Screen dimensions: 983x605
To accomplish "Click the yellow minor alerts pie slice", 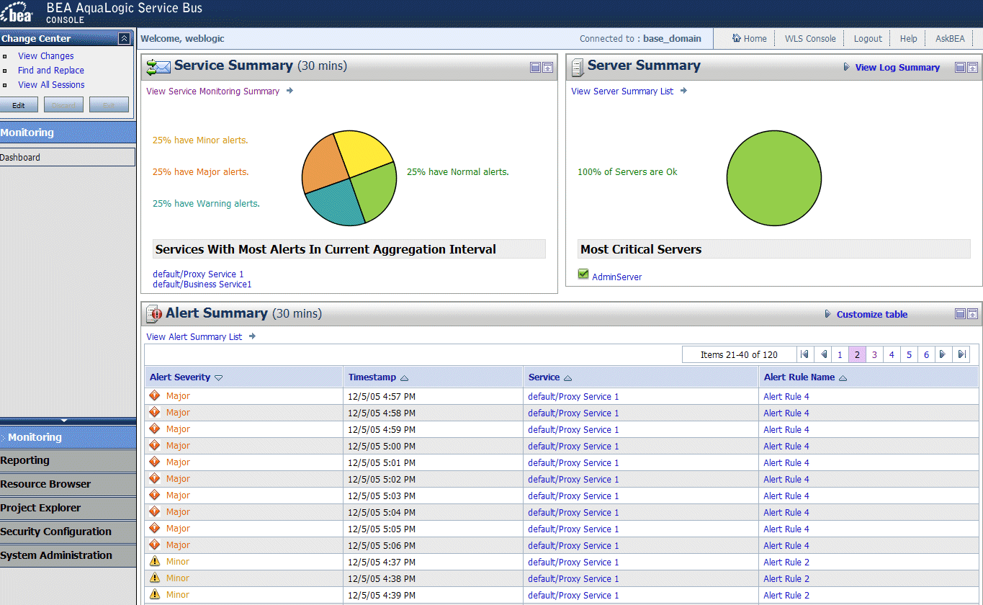I will pos(362,151).
